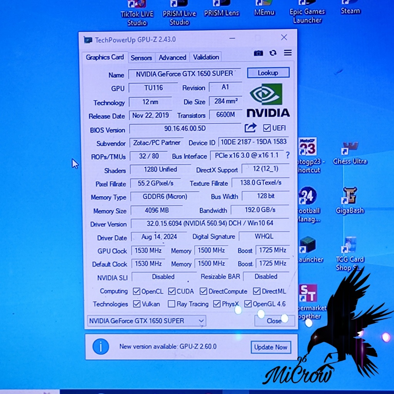Open the Validation tab
The height and width of the screenshot is (394, 394).
(x=206, y=57)
